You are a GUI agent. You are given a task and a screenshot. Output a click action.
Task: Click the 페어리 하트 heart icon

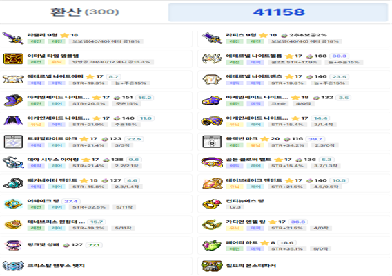[212, 245]
